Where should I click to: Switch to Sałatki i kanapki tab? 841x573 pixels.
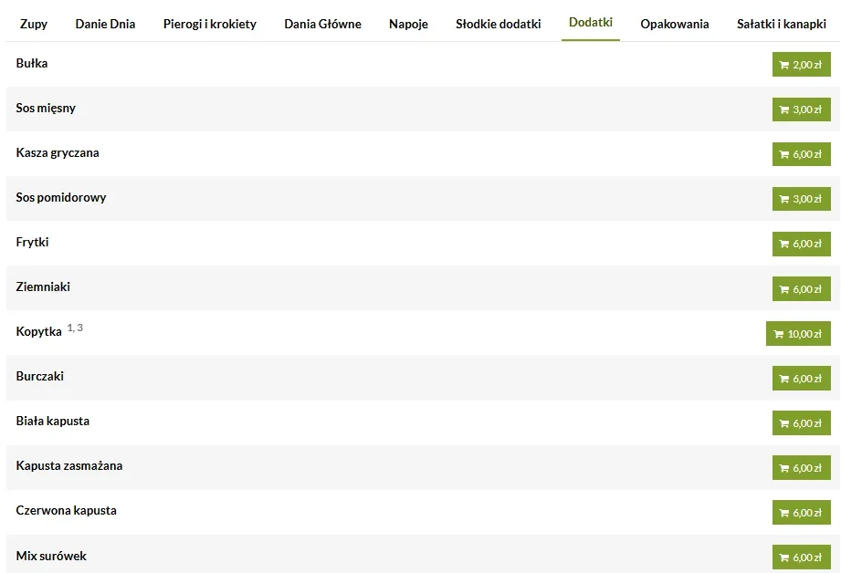click(x=781, y=24)
